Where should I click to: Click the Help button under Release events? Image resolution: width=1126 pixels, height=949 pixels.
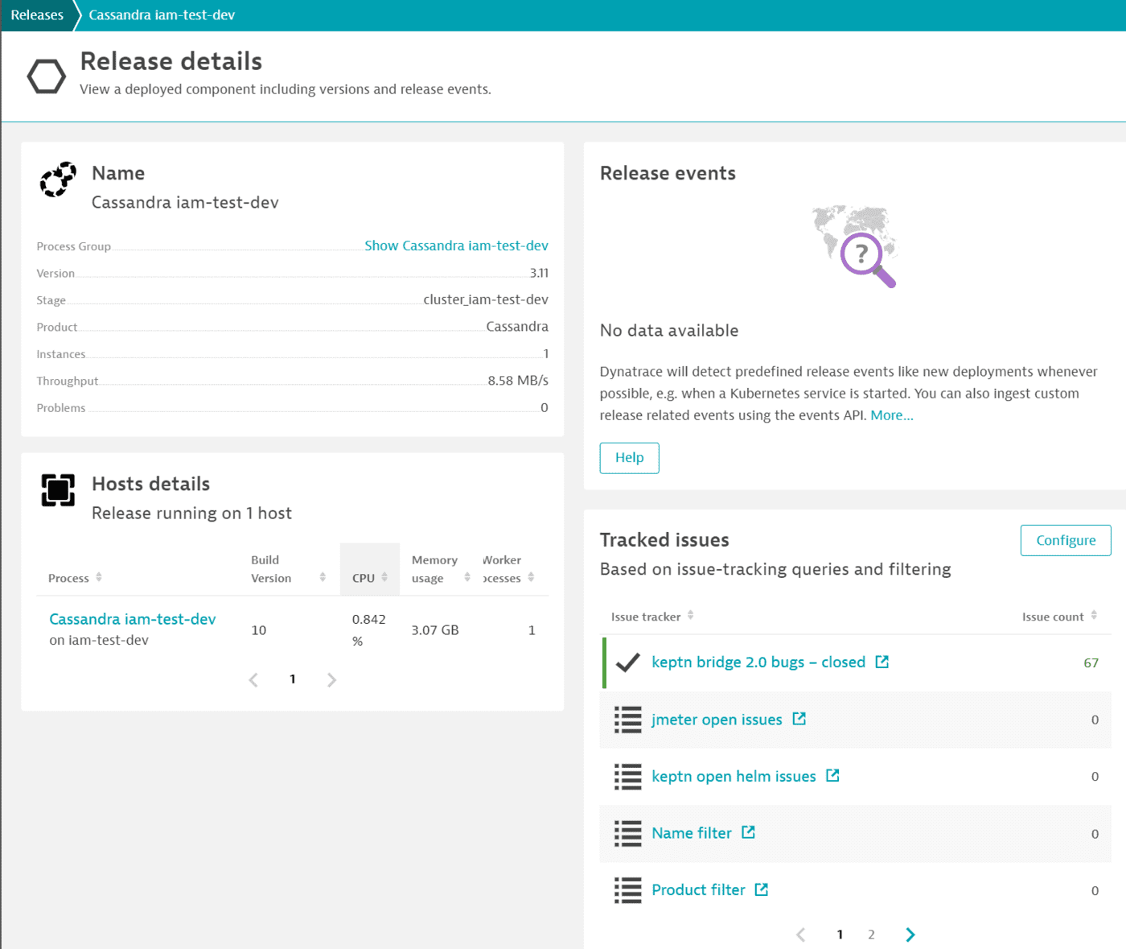click(x=629, y=457)
